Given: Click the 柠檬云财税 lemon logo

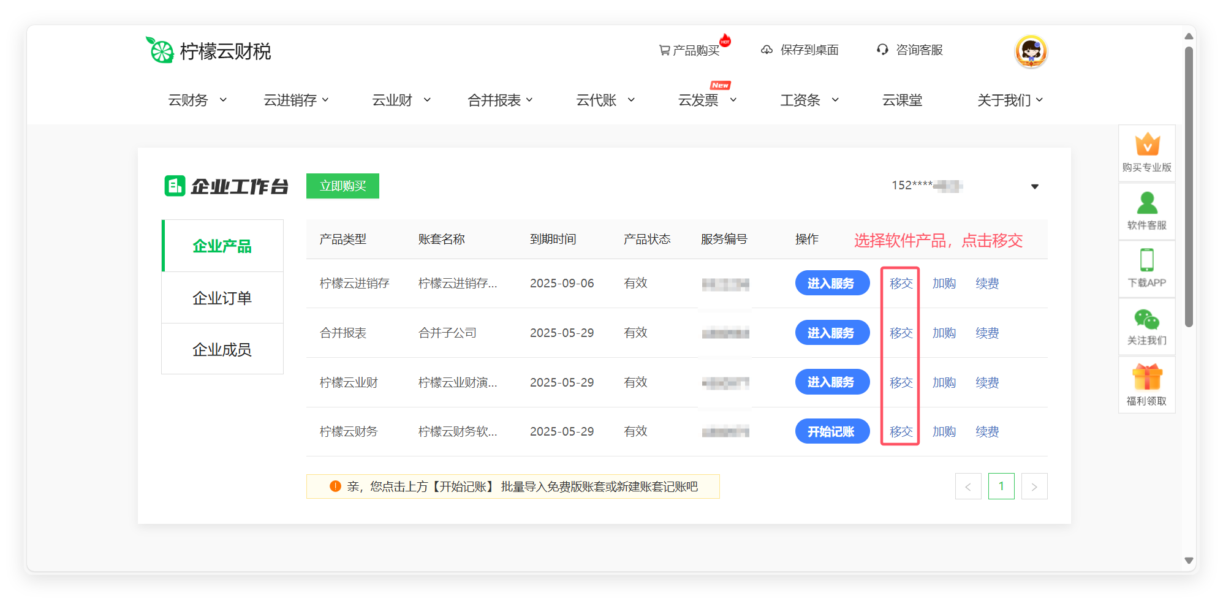Looking at the screenshot, I should click(161, 50).
